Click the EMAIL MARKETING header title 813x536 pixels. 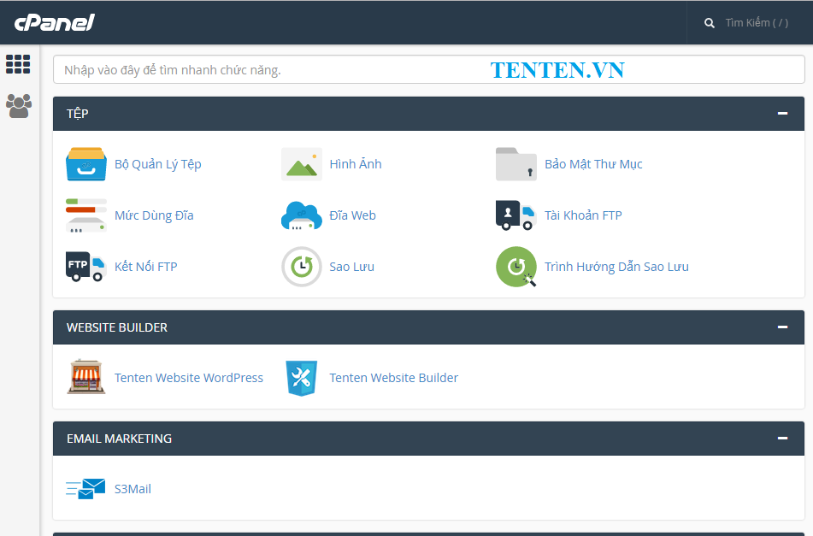[x=119, y=439]
